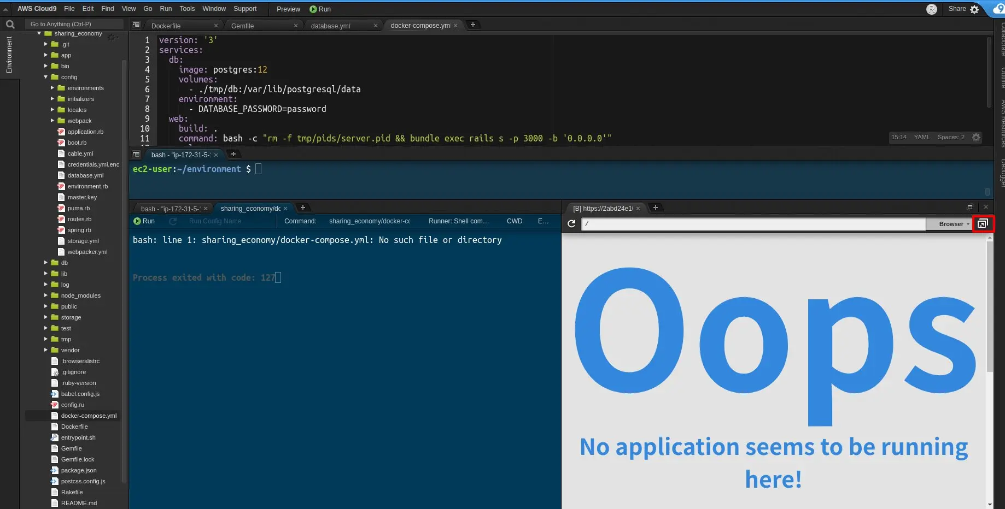
Task: Open the YAML syntax selector
Action: point(922,137)
